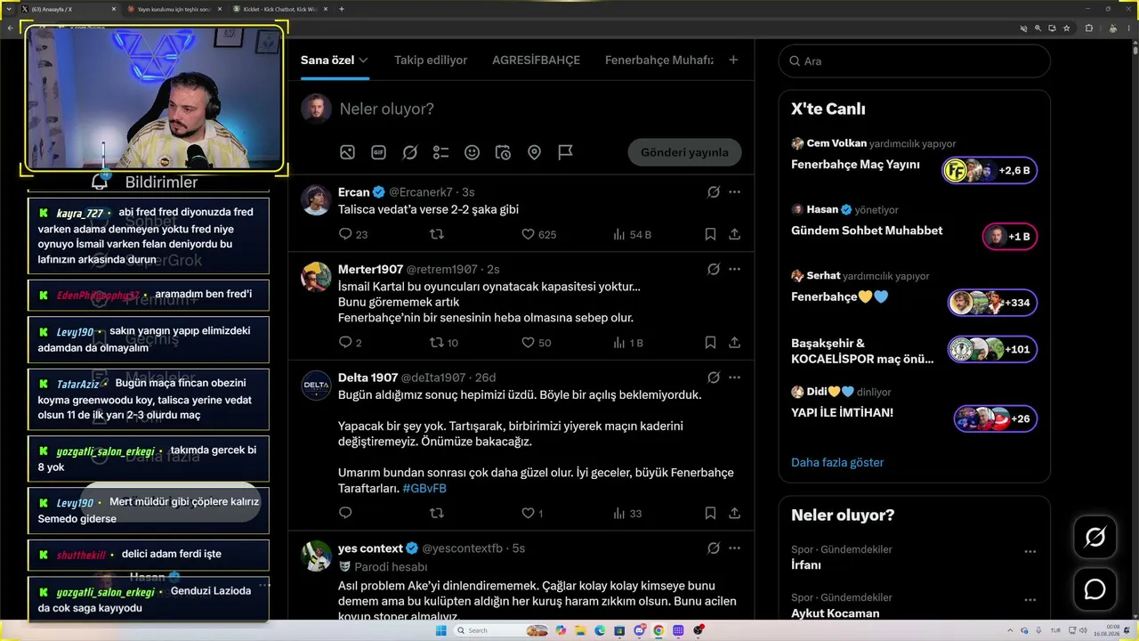This screenshot has width=1139, height=641.
Task: Open floating Grok button at right edge
Action: click(1095, 537)
